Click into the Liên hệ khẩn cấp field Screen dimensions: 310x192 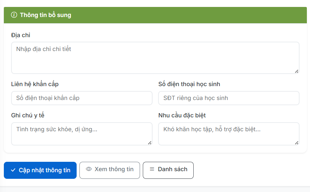tap(82, 98)
